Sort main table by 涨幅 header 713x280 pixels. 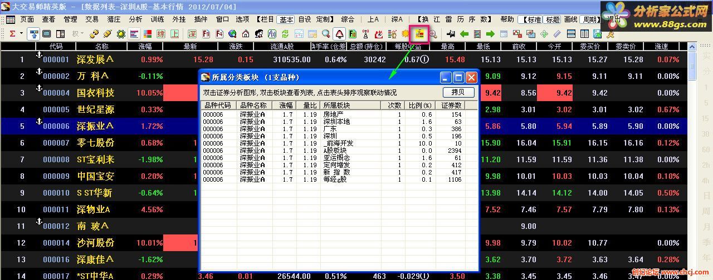(145, 46)
